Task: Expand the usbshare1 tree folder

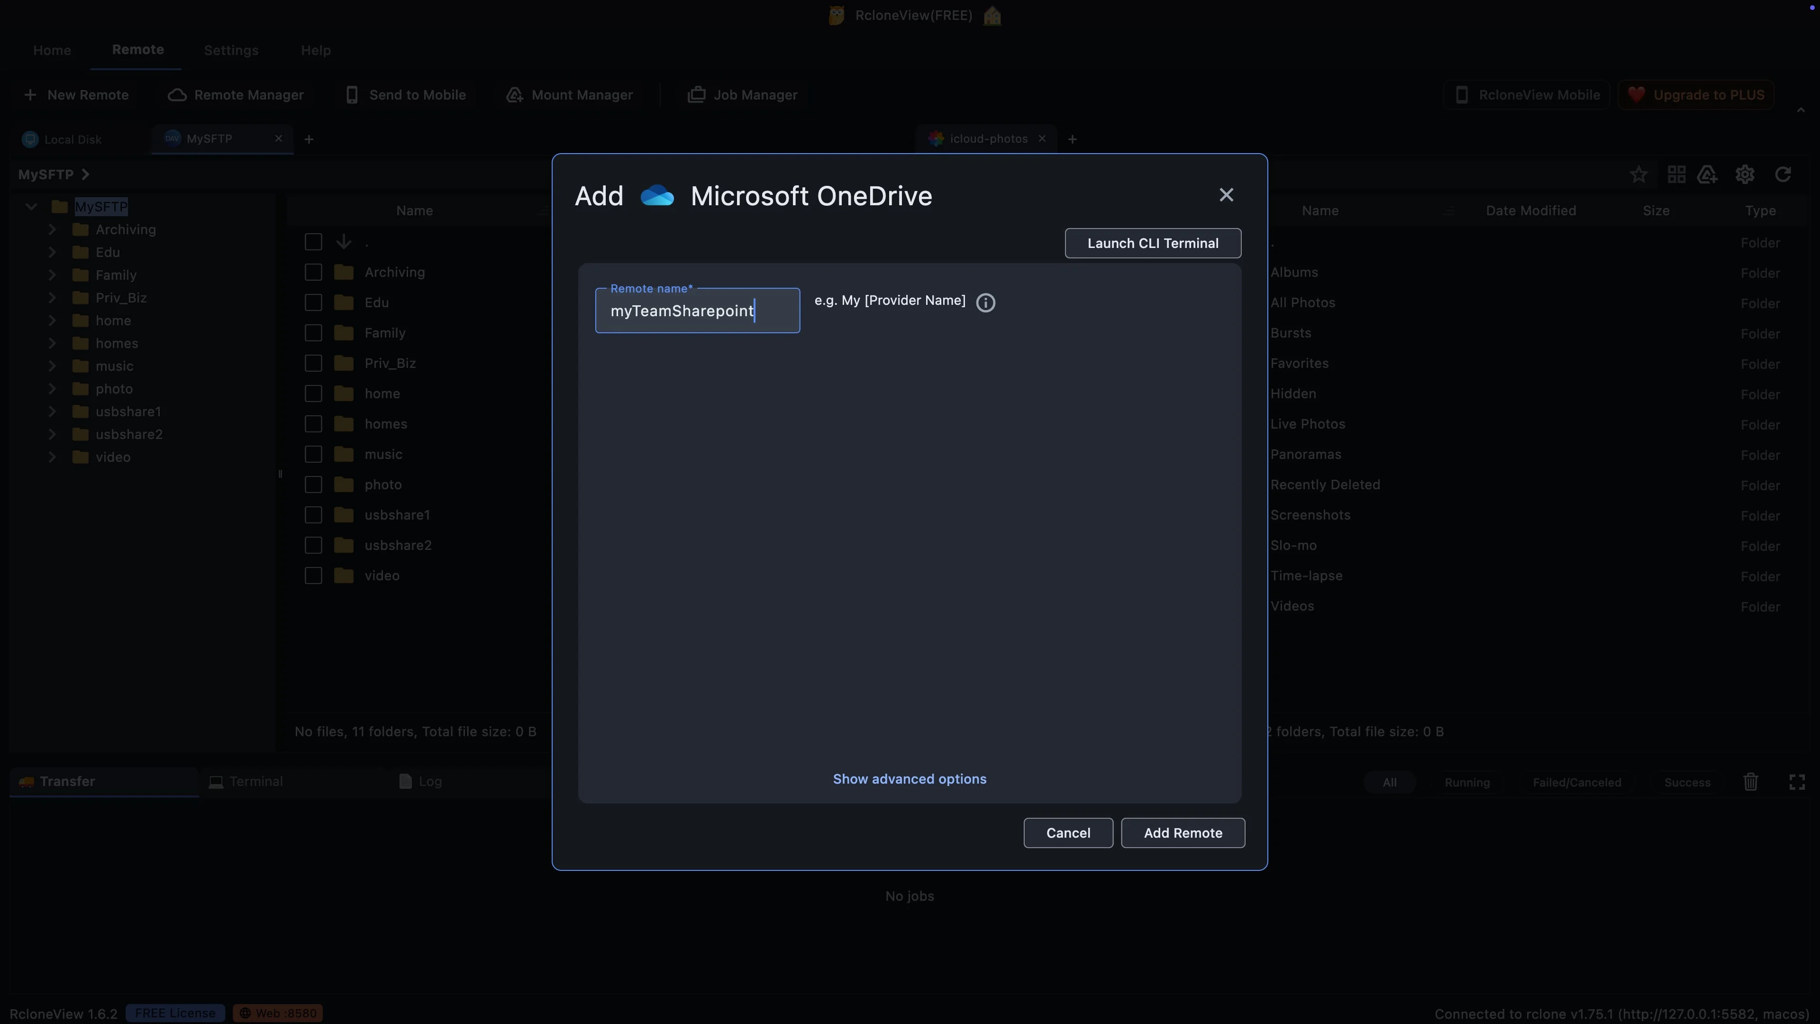Action: pos(52,411)
